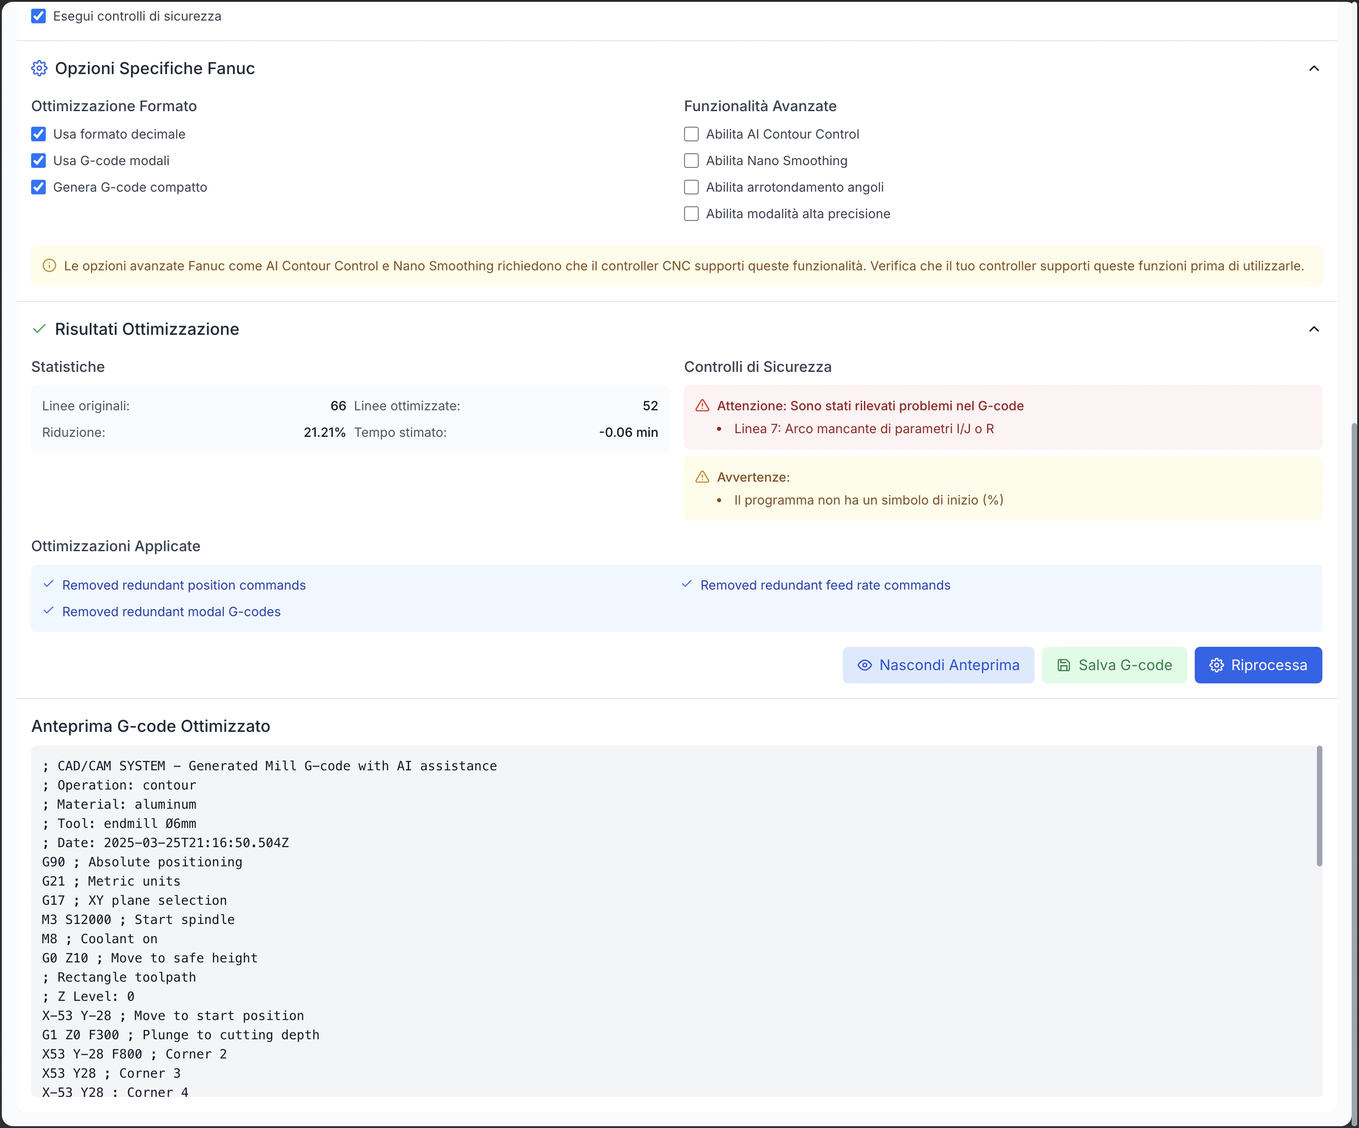Click the Linee originali value 66
Image resolution: width=1359 pixels, height=1128 pixels.
click(338, 406)
